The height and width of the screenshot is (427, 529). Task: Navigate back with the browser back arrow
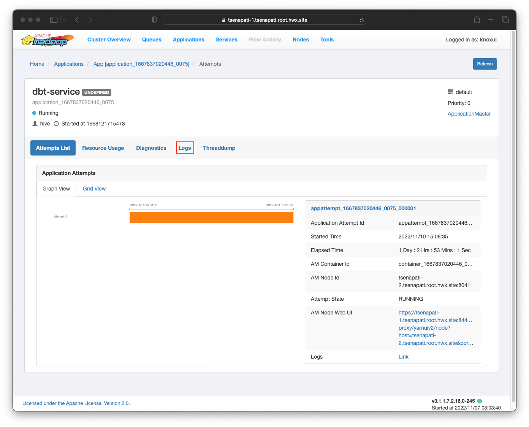pyautogui.click(x=77, y=19)
